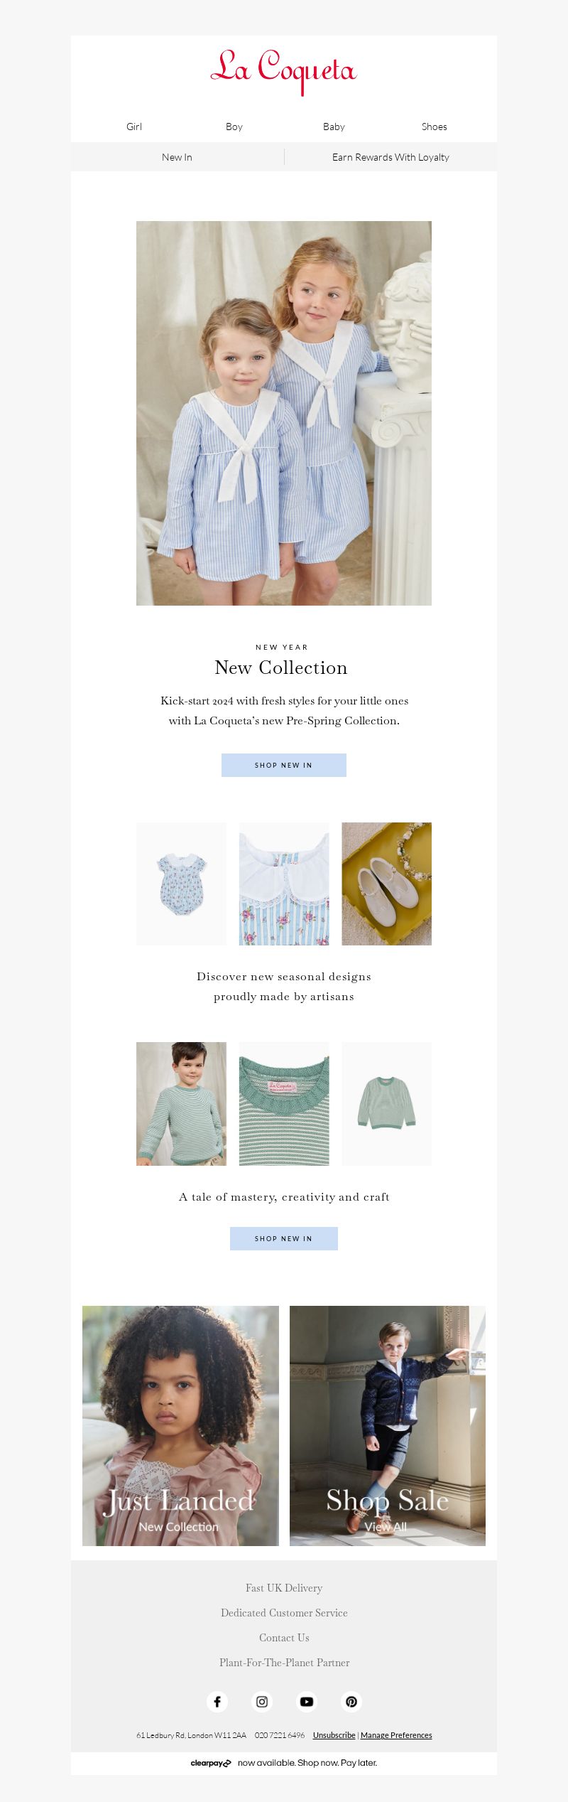The image size is (568, 1802).
Task: Select the New In tab
Action: (x=177, y=157)
